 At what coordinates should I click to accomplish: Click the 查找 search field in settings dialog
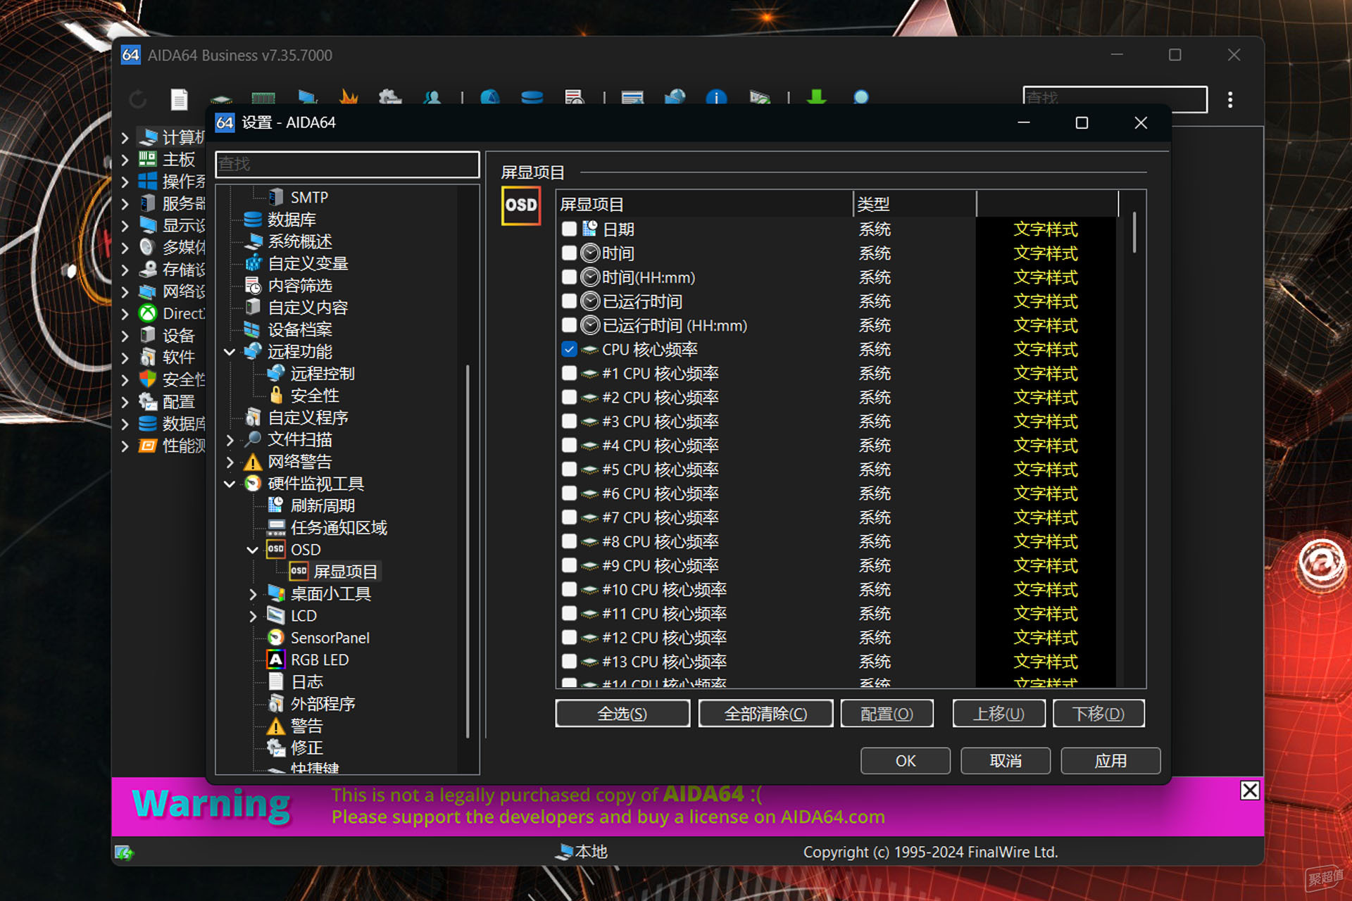[x=347, y=164]
